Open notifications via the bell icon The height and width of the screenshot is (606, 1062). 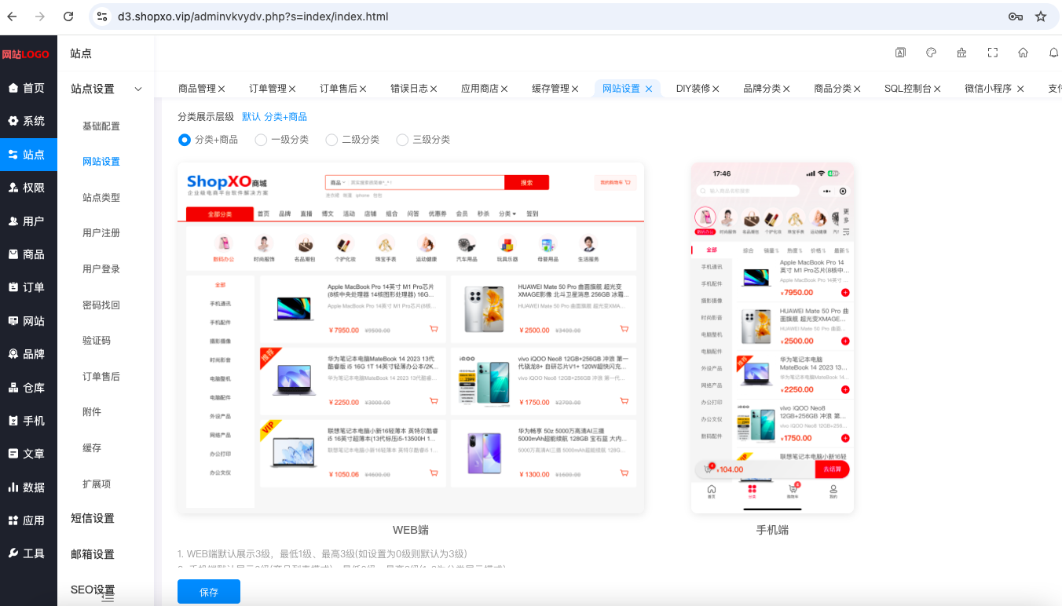pos(1053,53)
